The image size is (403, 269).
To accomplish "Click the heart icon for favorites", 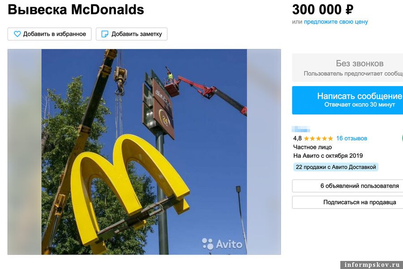I will click(17, 34).
